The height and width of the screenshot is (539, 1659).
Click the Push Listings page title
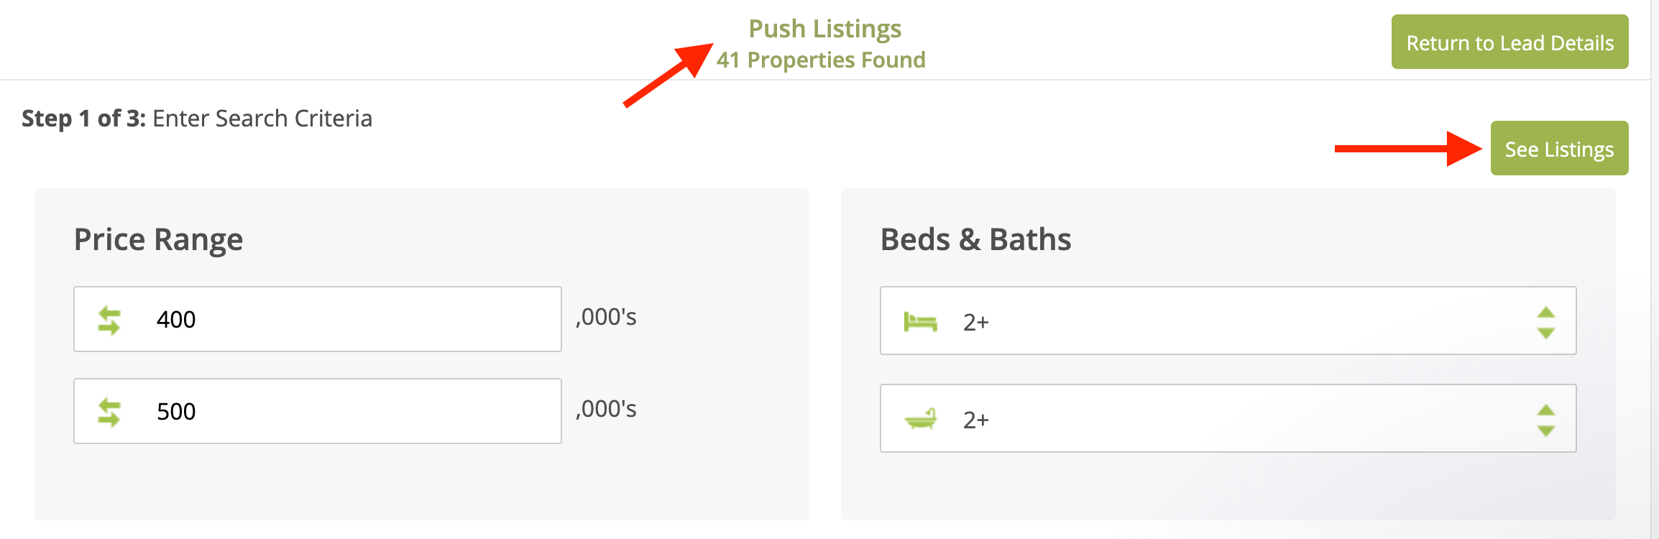[x=824, y=29]
